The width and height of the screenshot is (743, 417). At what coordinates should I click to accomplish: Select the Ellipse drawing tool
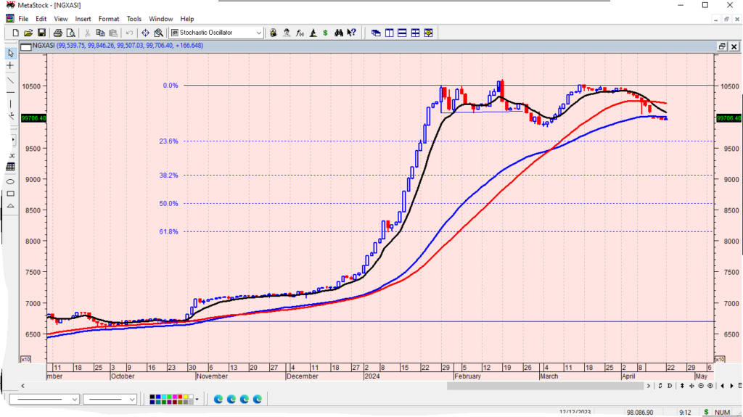[x=10, y=181]
